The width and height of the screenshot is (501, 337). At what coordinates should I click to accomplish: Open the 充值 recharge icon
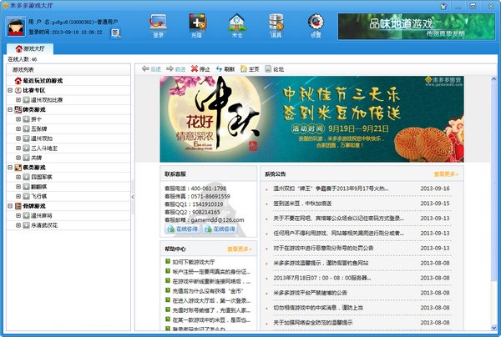tap(197, 26)
